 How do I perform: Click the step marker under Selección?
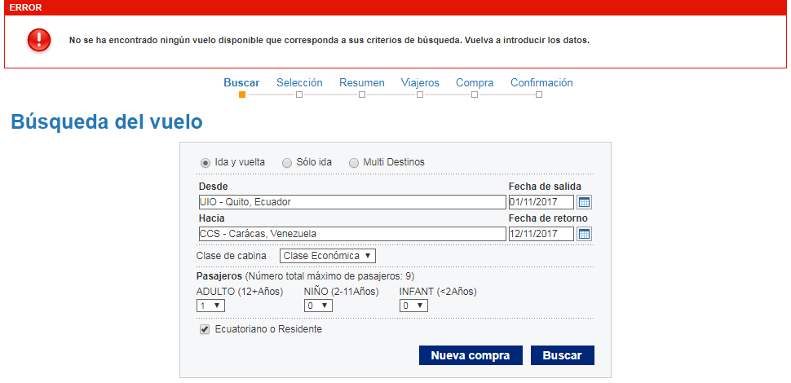[299, 95]
